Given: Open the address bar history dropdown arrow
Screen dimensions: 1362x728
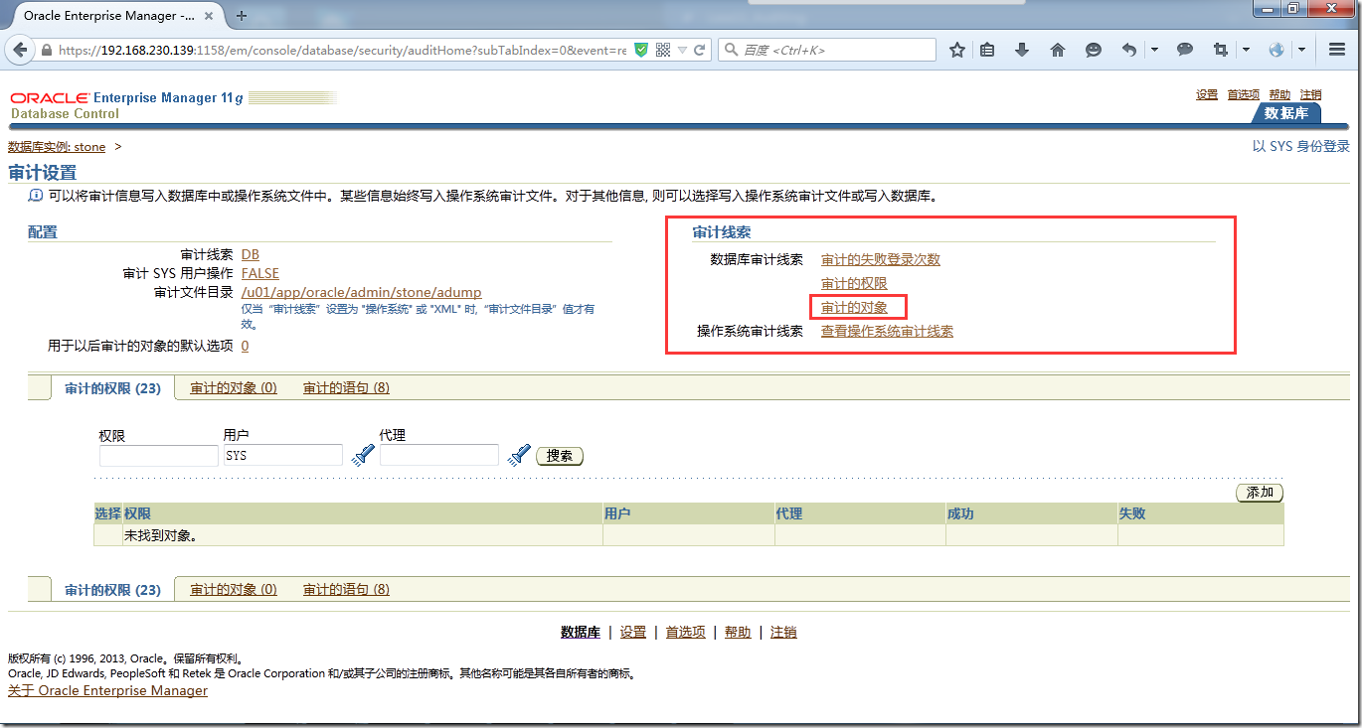Looking at the screenshot, I should coord(682,50).
